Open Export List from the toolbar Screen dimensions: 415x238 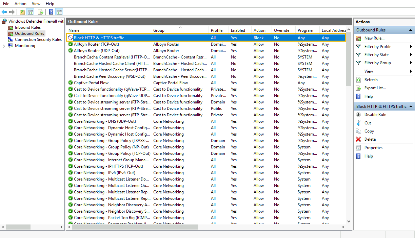pos(41,12)
